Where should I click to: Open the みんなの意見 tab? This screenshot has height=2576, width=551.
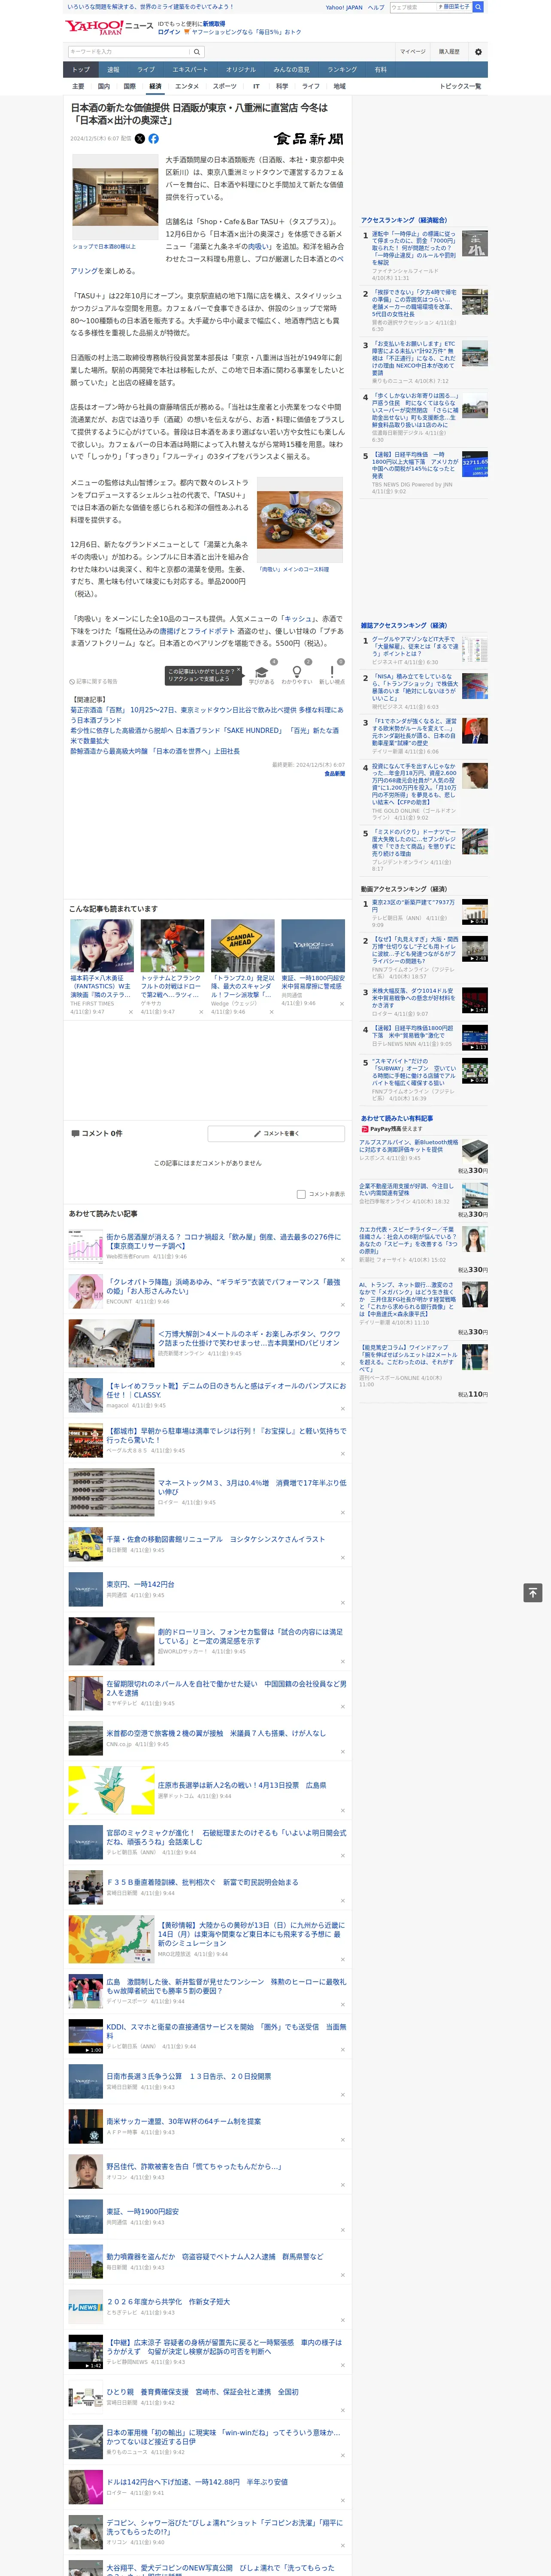[292, 70]
